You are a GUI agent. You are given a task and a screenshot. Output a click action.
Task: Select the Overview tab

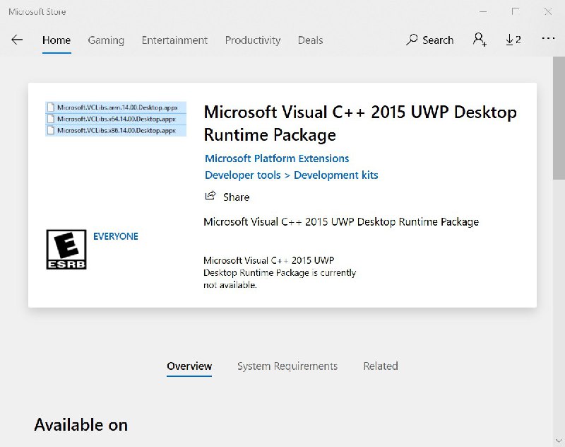[x=189, y=366]
